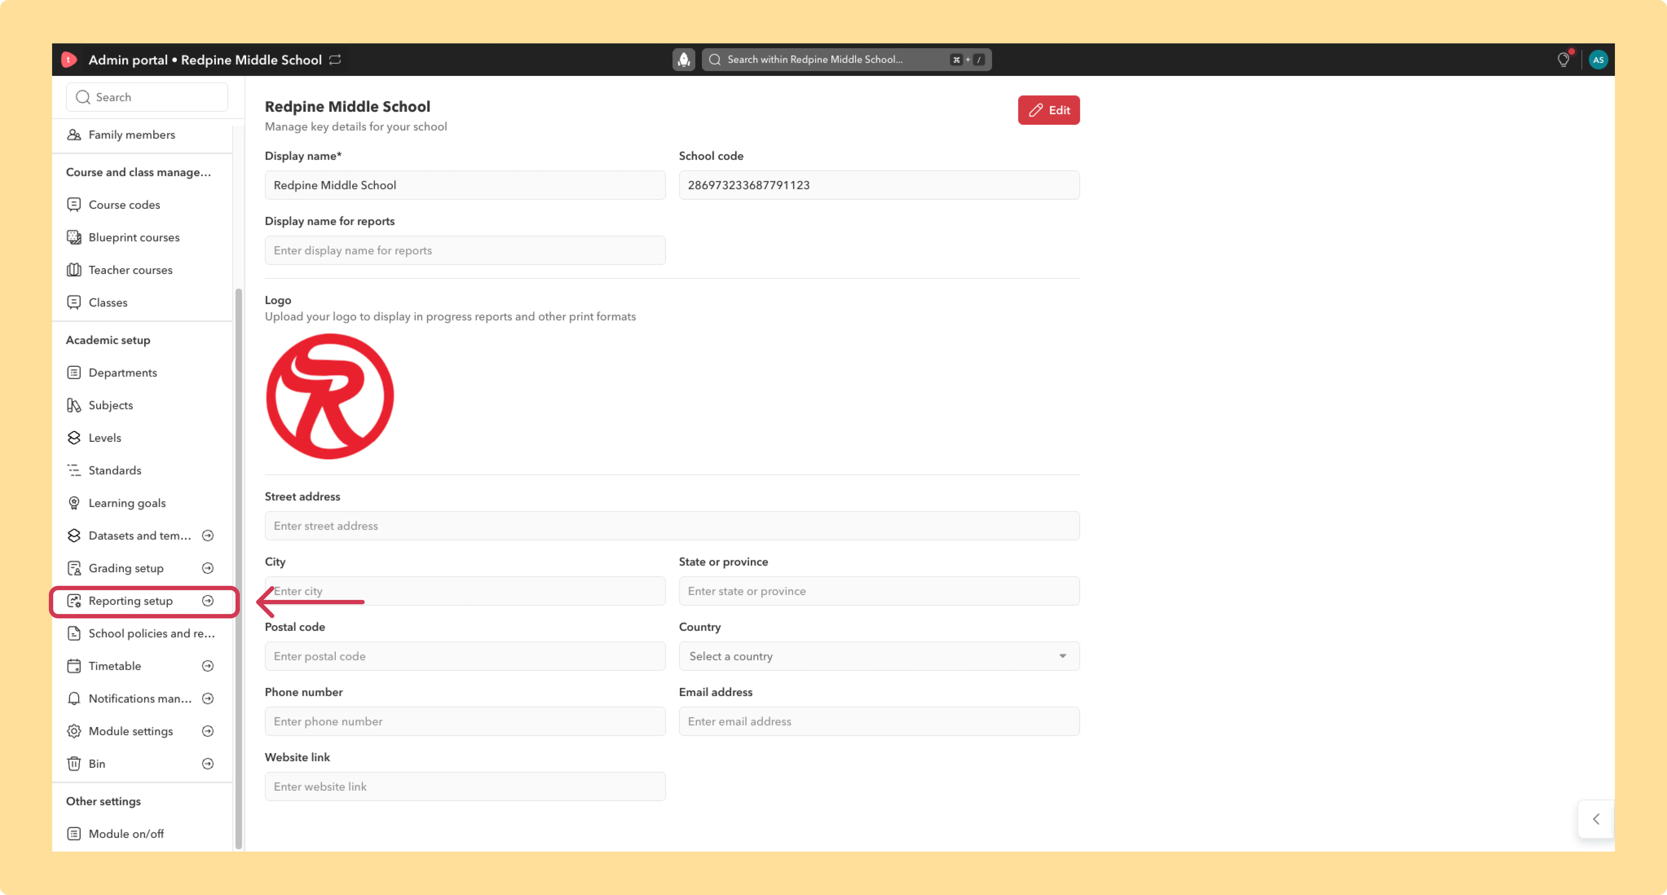
Task: Open the Select a country dropdown
Action: pos(879,656)
